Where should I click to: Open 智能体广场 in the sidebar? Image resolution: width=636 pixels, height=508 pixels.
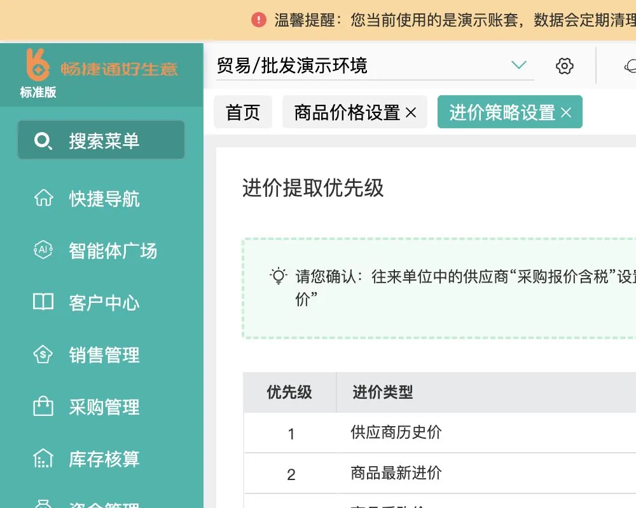point(113,251)
